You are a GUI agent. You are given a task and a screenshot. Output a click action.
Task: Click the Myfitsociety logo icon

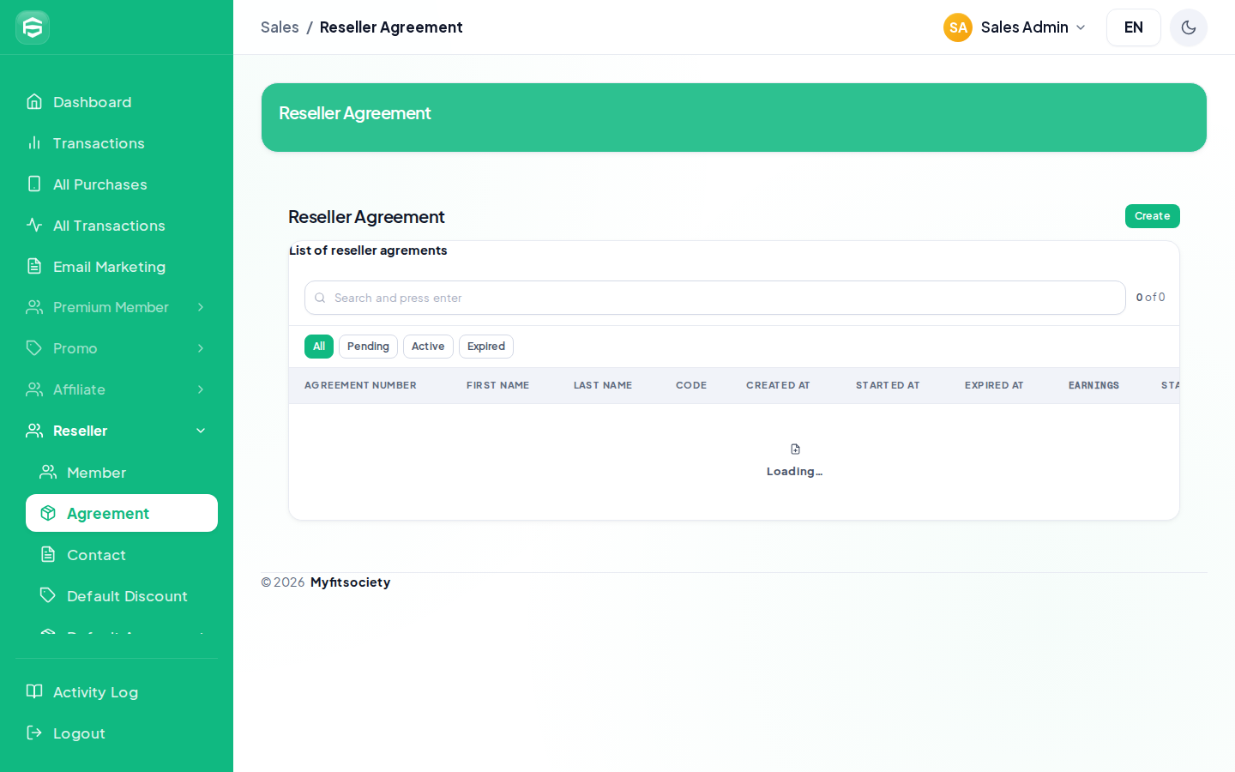click(x=33, y=27)
